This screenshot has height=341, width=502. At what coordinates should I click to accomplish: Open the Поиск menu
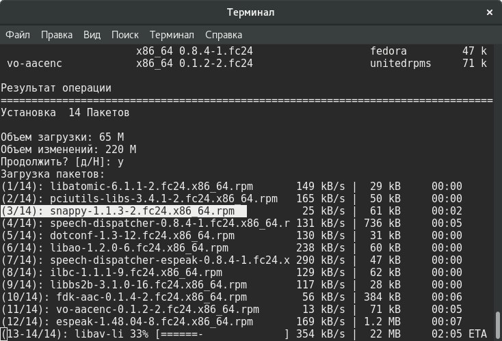coord(124,35)
